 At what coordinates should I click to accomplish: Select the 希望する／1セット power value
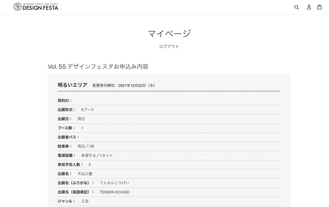point(97,155)
